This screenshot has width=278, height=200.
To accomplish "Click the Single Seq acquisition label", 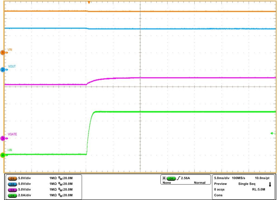I will (x=247, y=184).
